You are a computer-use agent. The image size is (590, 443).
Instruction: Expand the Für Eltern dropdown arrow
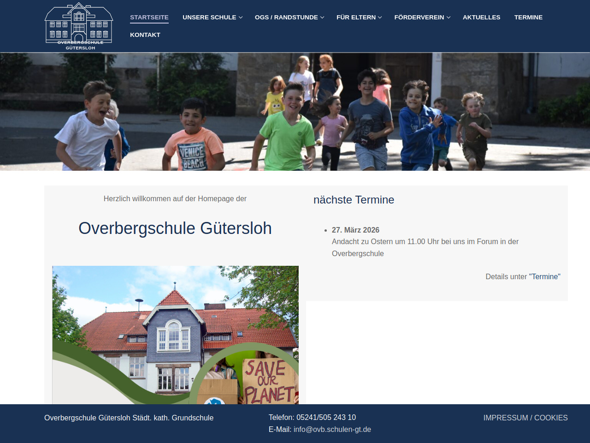point(380,18)
